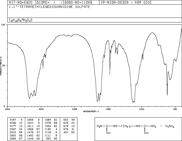
Task: Click the 1500 wavenumber axis label
Action: point(108,109)
